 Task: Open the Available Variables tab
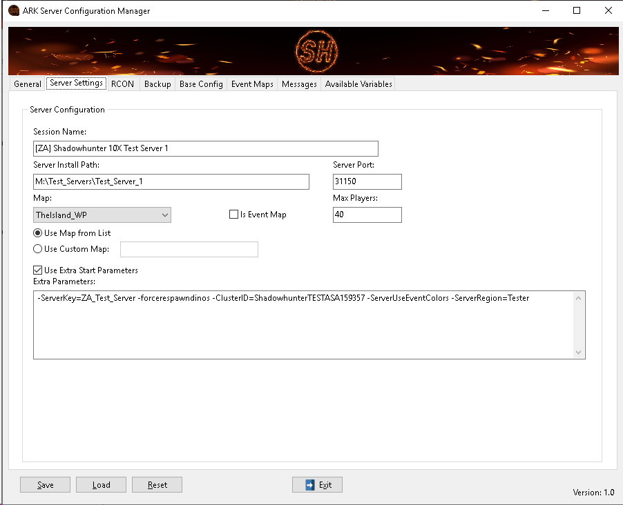pos(358,84)
